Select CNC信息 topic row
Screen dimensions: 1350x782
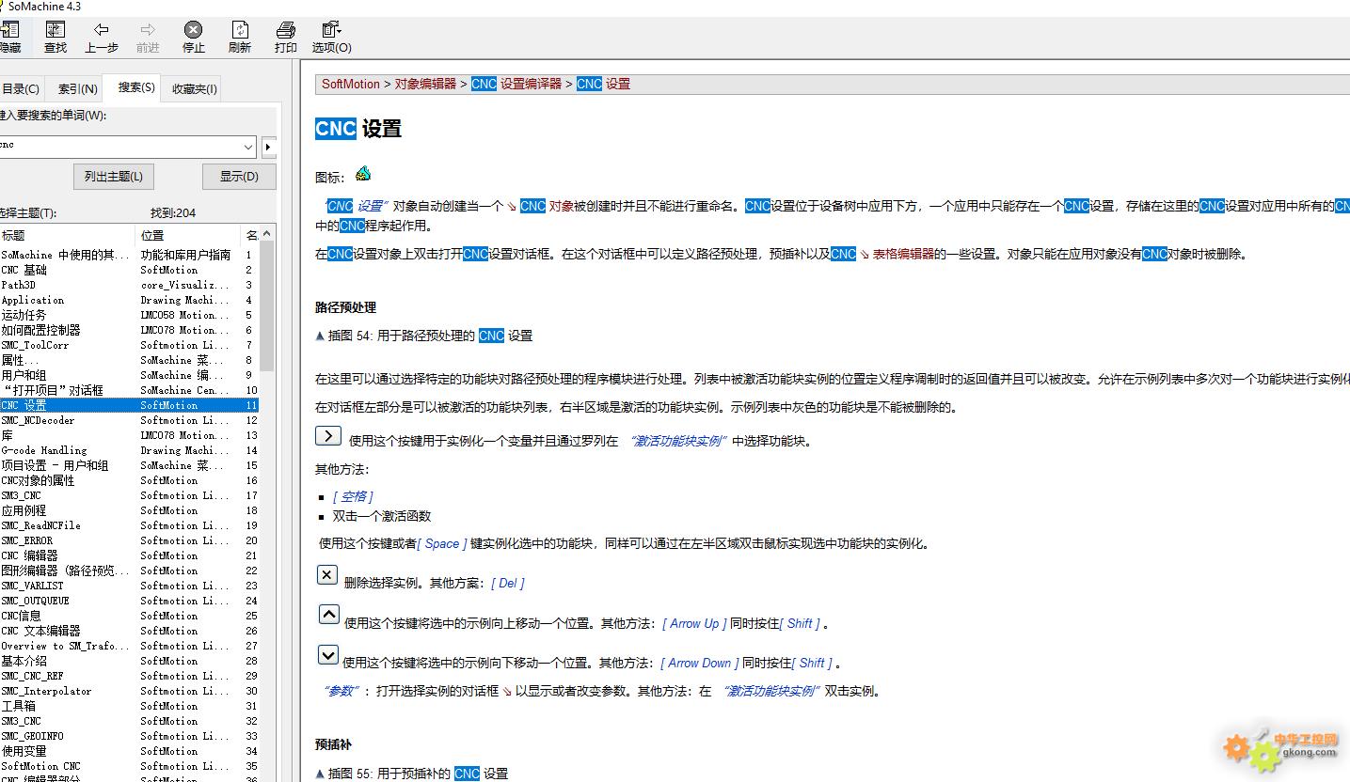[x=129, y=616]
